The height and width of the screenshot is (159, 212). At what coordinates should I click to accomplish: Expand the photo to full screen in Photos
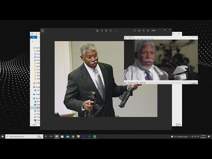point(135,30)
